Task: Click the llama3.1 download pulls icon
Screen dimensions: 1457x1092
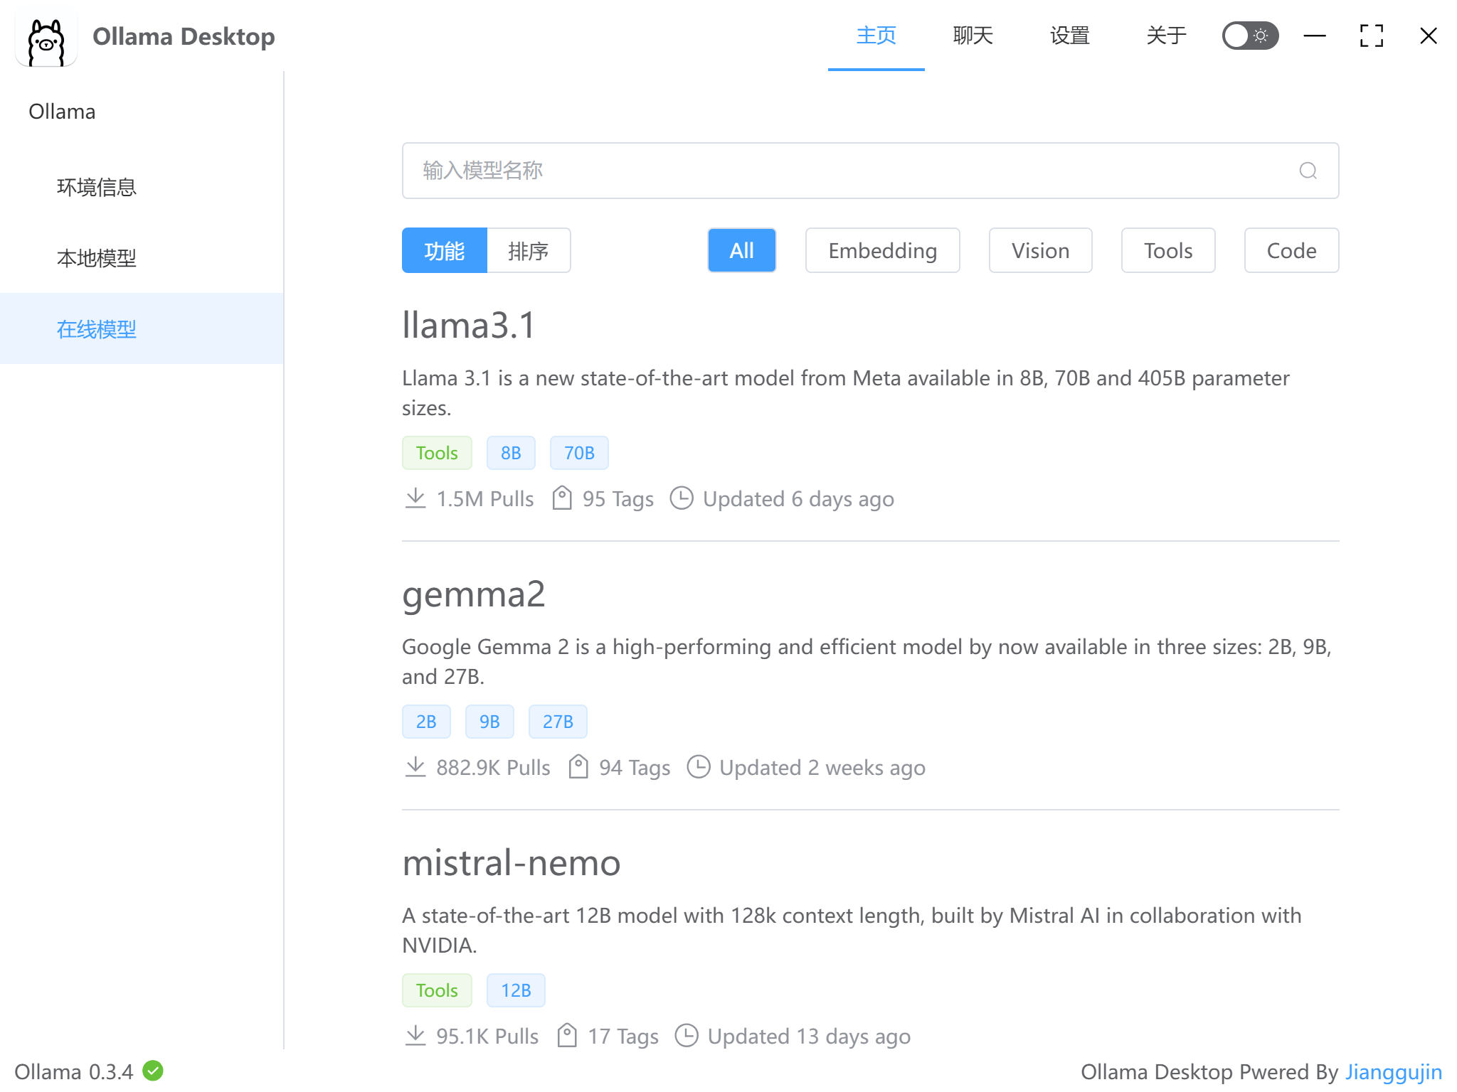Action: tap(415, 498)
